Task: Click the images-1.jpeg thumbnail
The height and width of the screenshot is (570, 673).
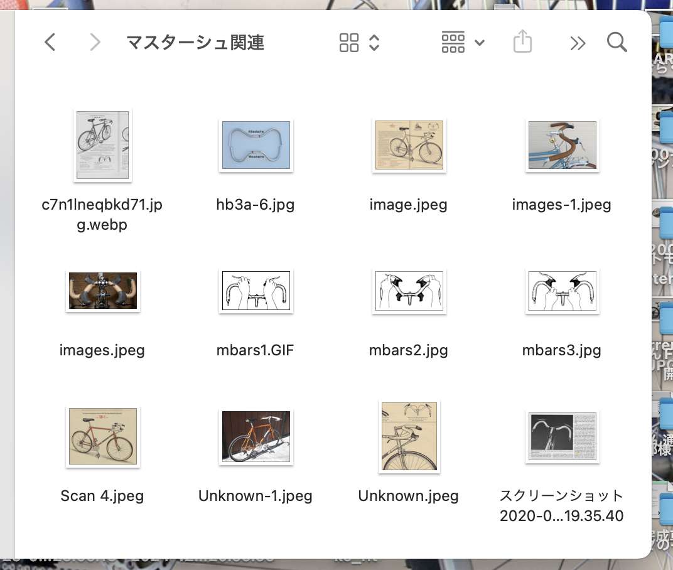Action: click(x=562, y=146)
